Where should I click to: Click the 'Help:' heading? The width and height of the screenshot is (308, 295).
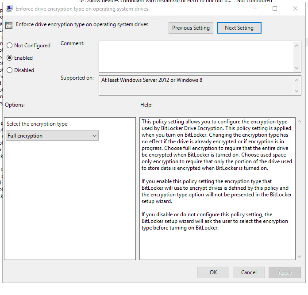[x=146, y=105]
